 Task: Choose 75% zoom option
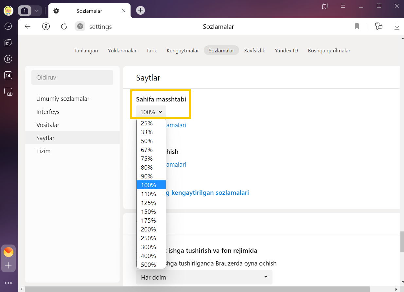tap(147, 158)
